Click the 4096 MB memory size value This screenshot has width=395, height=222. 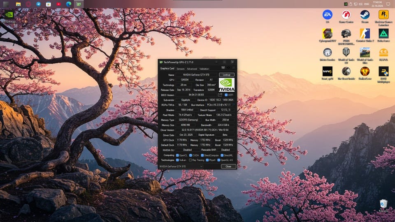point(186,125)
